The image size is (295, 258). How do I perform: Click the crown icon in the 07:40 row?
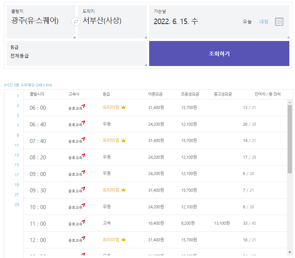tap(123, 140)
